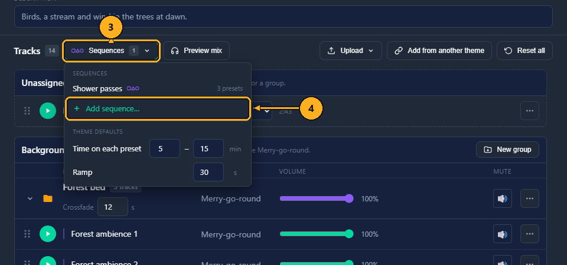Image resolution: width=567 pixels, height=265 pixels.
Task: Collapse the Forest bed group
Action: point(30,198)
